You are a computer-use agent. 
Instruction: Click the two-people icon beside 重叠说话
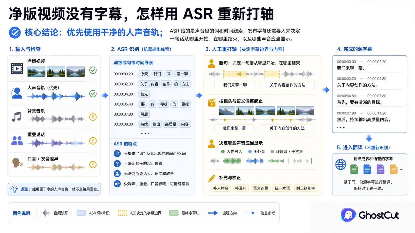pyautogui.click(x=17, y=141)
